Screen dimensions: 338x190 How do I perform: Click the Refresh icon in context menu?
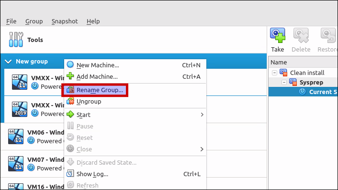point(70,185)
